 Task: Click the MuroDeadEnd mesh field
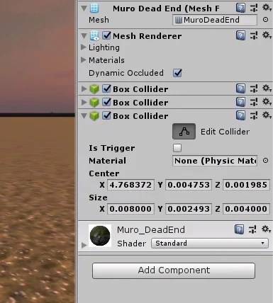coord(215,20)
